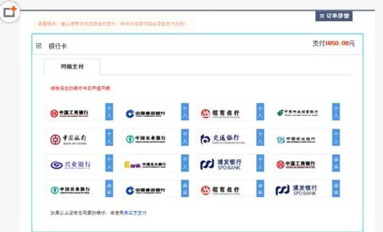Open the 订单详情 order details button
This screenshot has width=383, height=232.
pos(334,16)
